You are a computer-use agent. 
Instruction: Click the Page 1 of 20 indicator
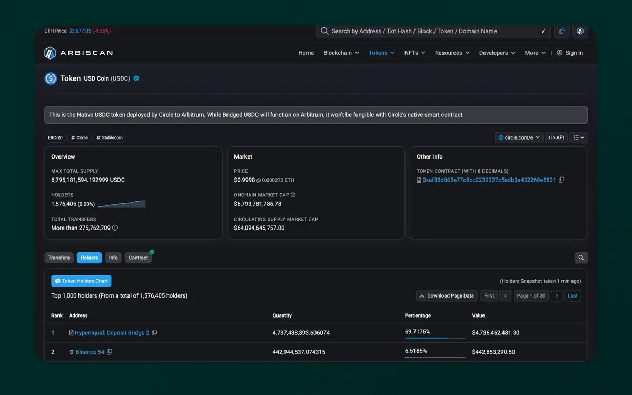pos(531,295)
